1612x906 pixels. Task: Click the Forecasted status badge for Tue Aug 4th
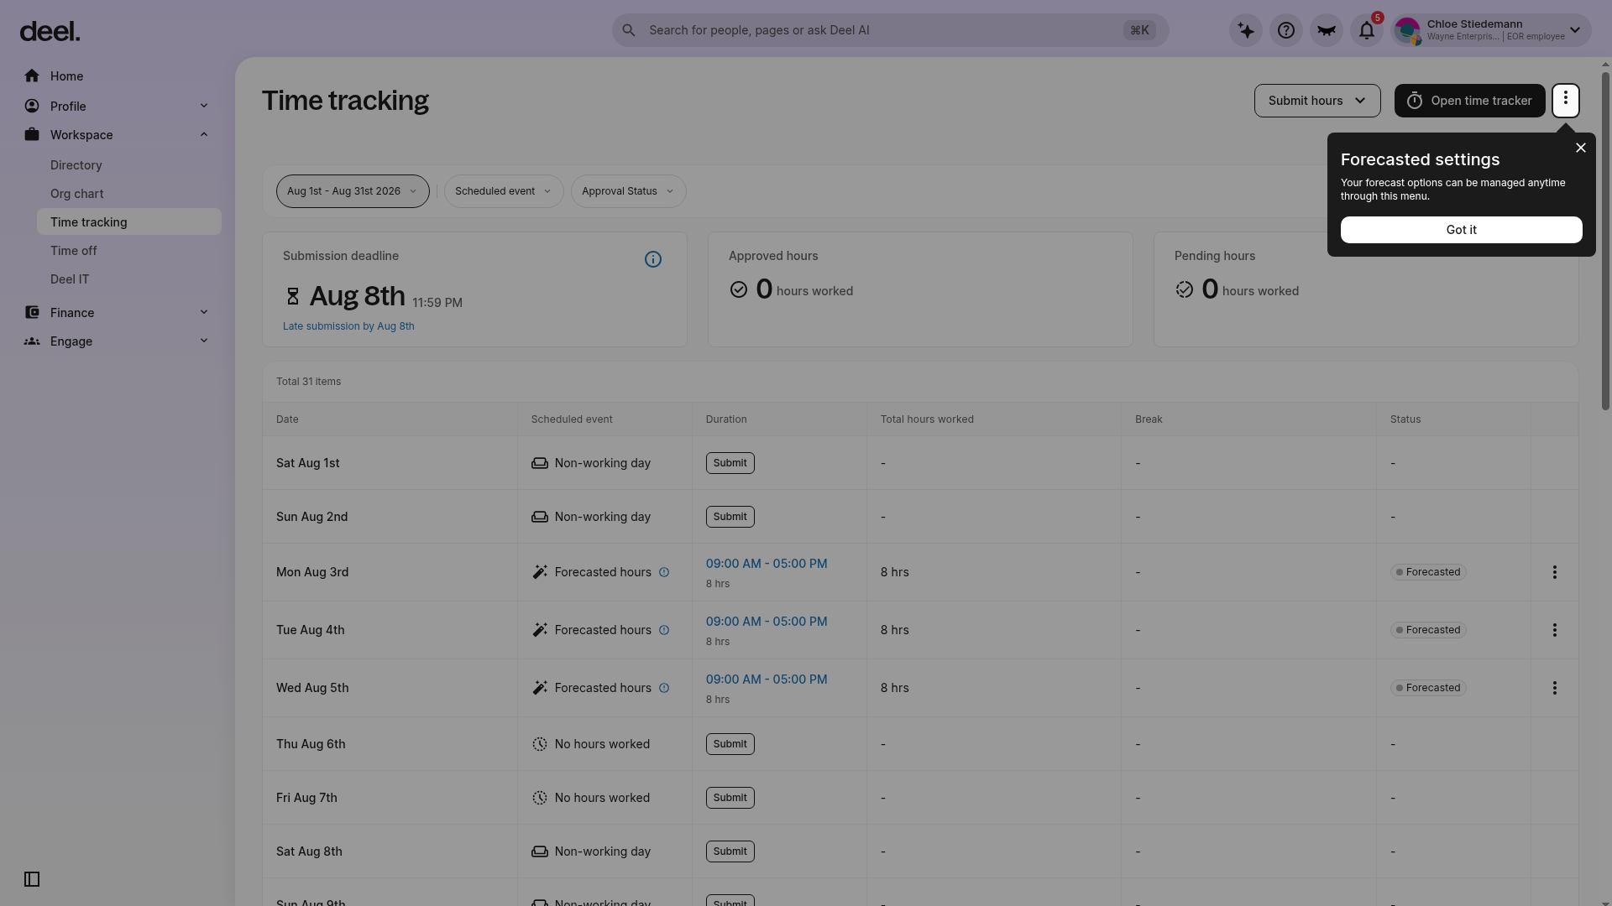[x=1428, y=630]
